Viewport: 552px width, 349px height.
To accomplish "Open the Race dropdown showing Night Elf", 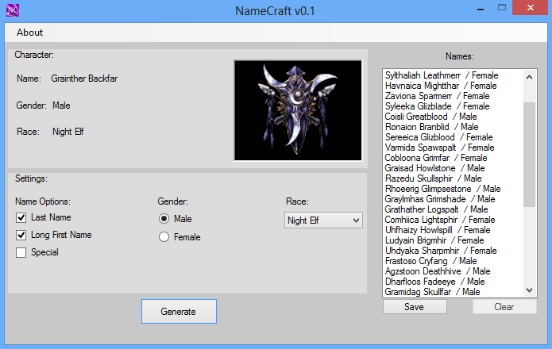I will coord(323,221).
